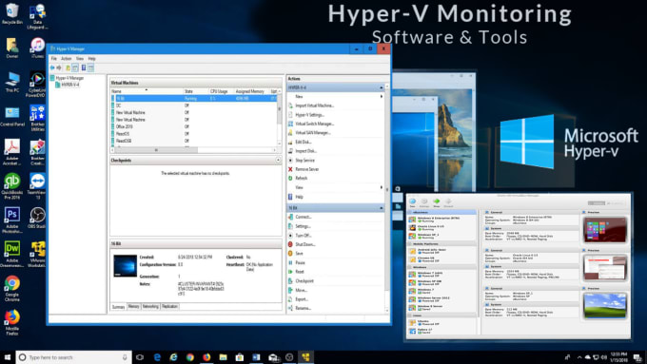Click the Forward arrow toolbar icon
The image size is (647, 364).
[59, 67]
